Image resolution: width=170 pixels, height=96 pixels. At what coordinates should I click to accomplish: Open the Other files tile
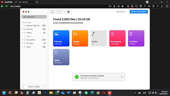coord(61,57)
